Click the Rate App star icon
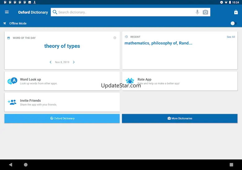242x170 pixels. pyautogui.click(x=130, y=81)
